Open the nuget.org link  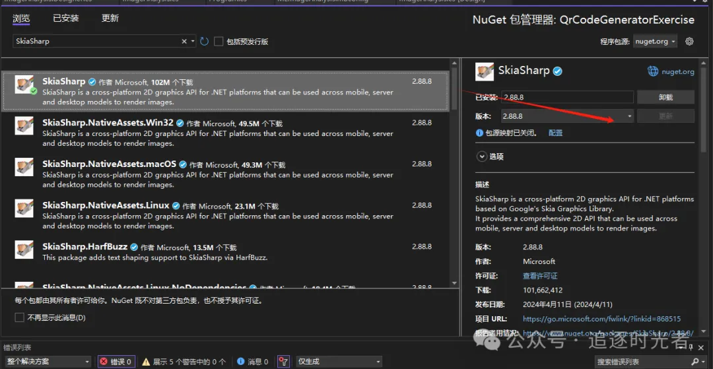tap(677, 71)
